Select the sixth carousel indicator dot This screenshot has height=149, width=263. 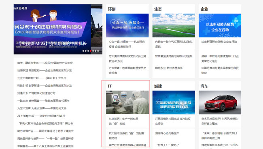[95, 51]
